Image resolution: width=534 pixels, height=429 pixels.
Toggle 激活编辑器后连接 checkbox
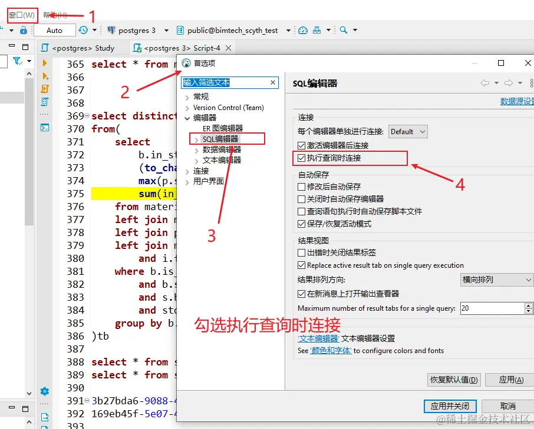click(301, 146)
